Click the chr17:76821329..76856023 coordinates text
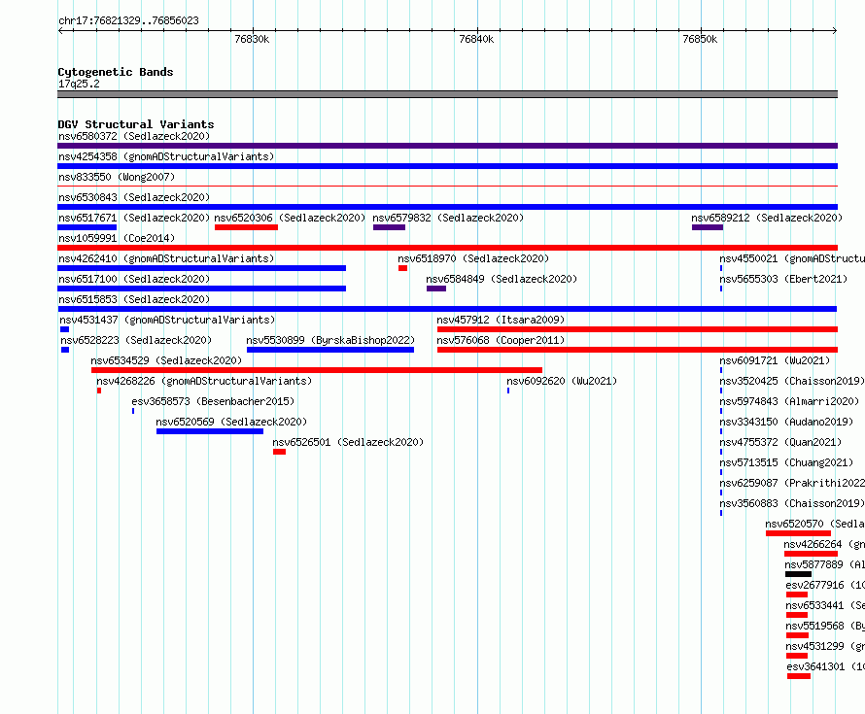 [128, 20]
